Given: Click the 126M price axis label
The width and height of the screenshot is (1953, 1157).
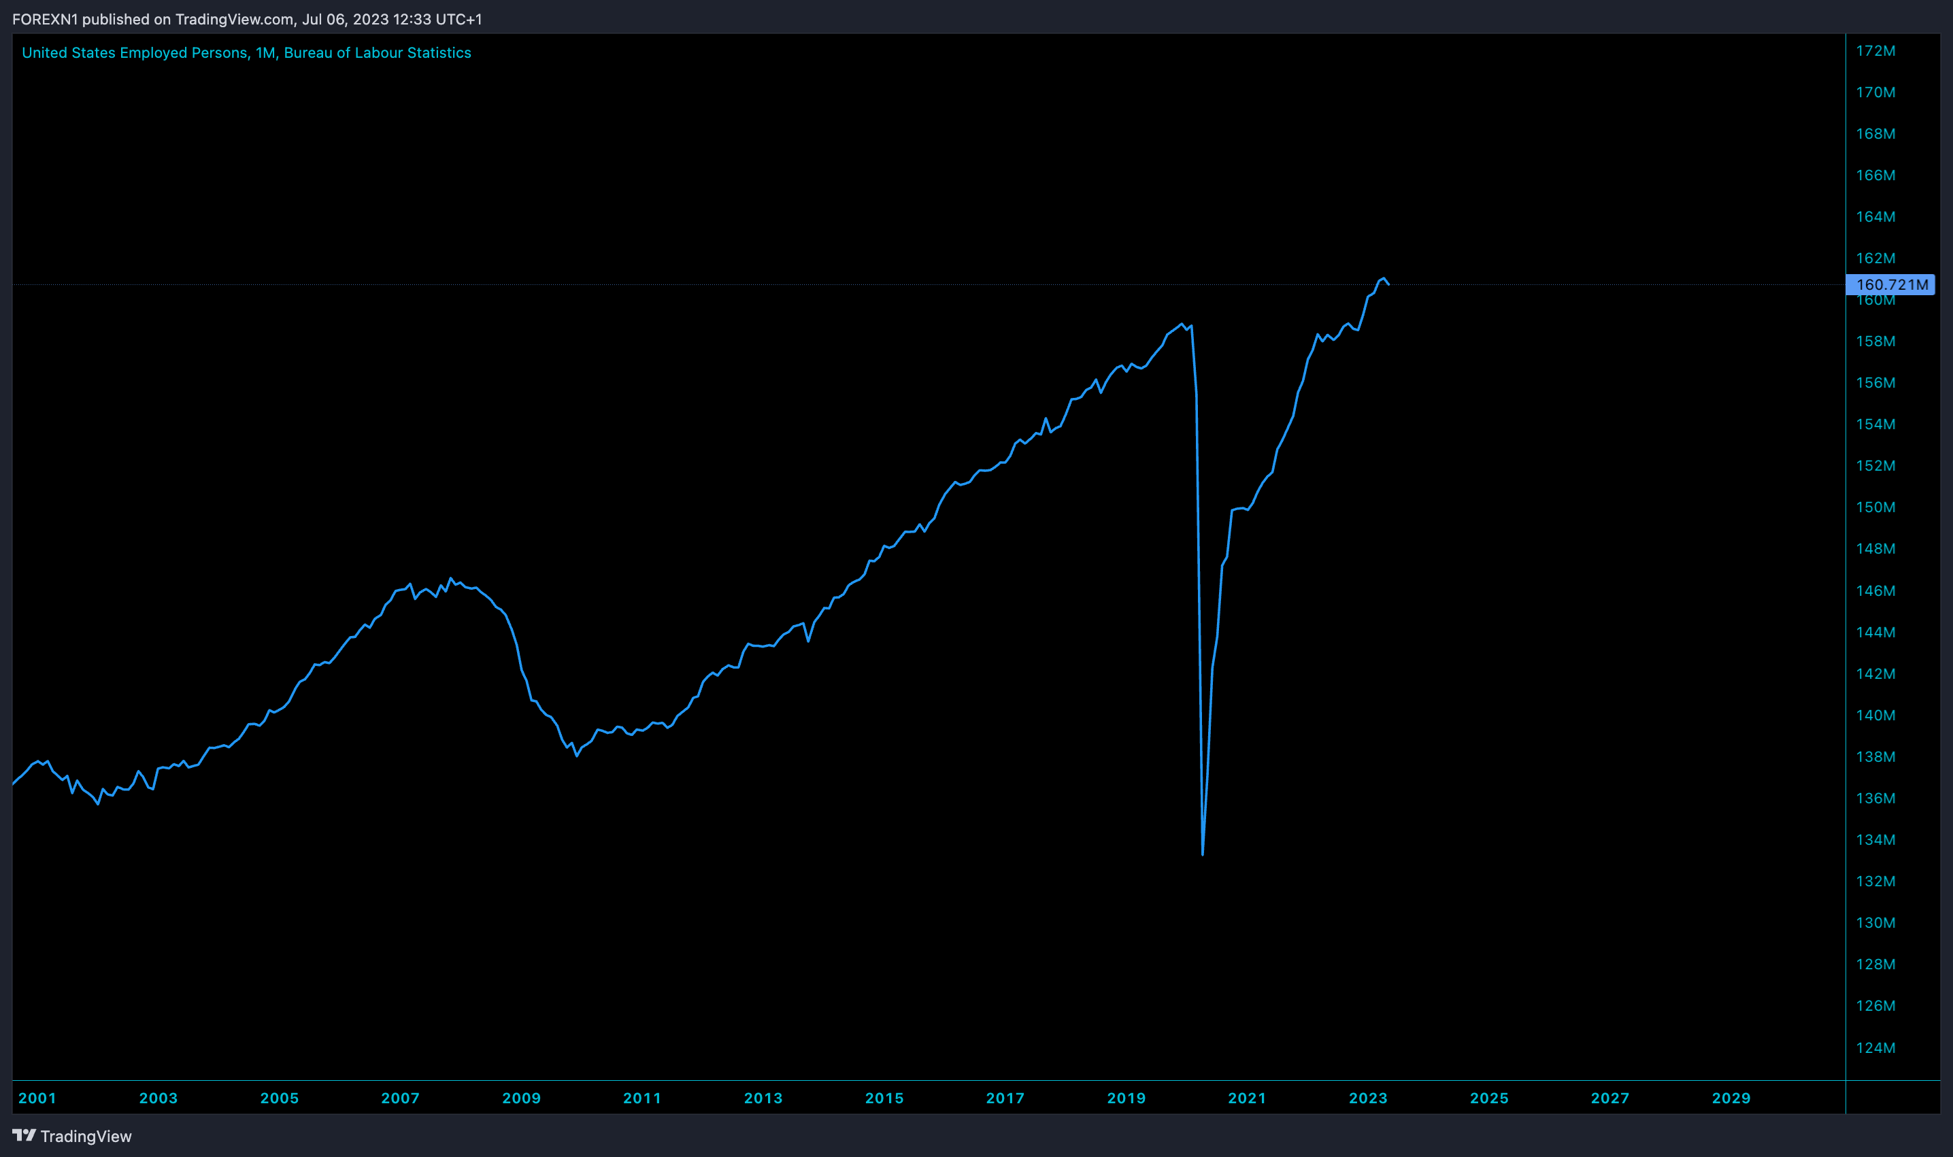Looking at the screenshot, I should 1876,1006.
